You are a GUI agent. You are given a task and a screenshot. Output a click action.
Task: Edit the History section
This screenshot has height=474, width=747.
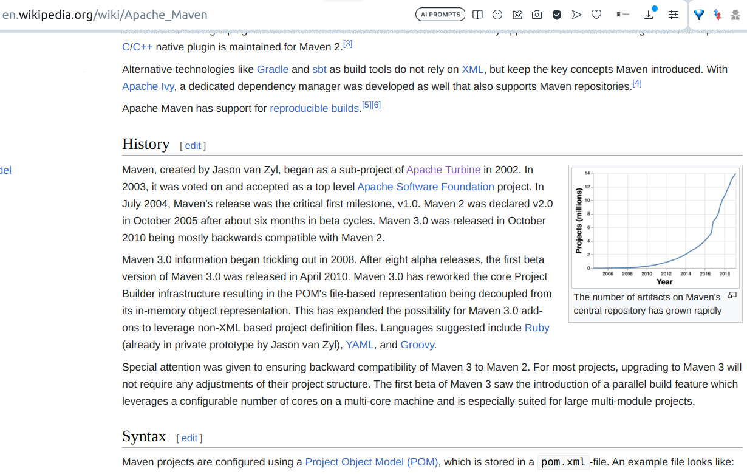pyautogui.click(x=193, y=146)
